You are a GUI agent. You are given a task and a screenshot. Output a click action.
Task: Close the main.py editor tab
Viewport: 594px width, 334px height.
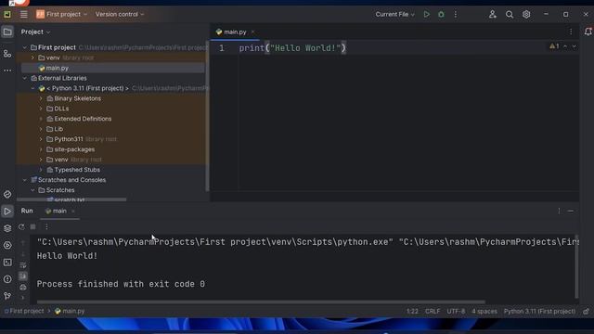252,32
